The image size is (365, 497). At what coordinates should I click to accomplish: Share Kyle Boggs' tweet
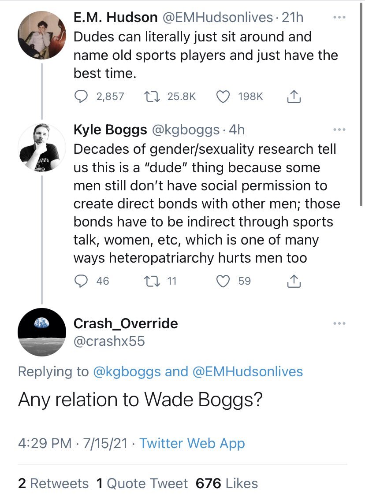click(294, 281)
